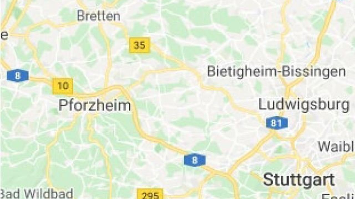The width and height of the screenshot is (355, 199).
Task: Click the cut-off label beneath Stuttgart's right end
Action: tap(338, 196)
